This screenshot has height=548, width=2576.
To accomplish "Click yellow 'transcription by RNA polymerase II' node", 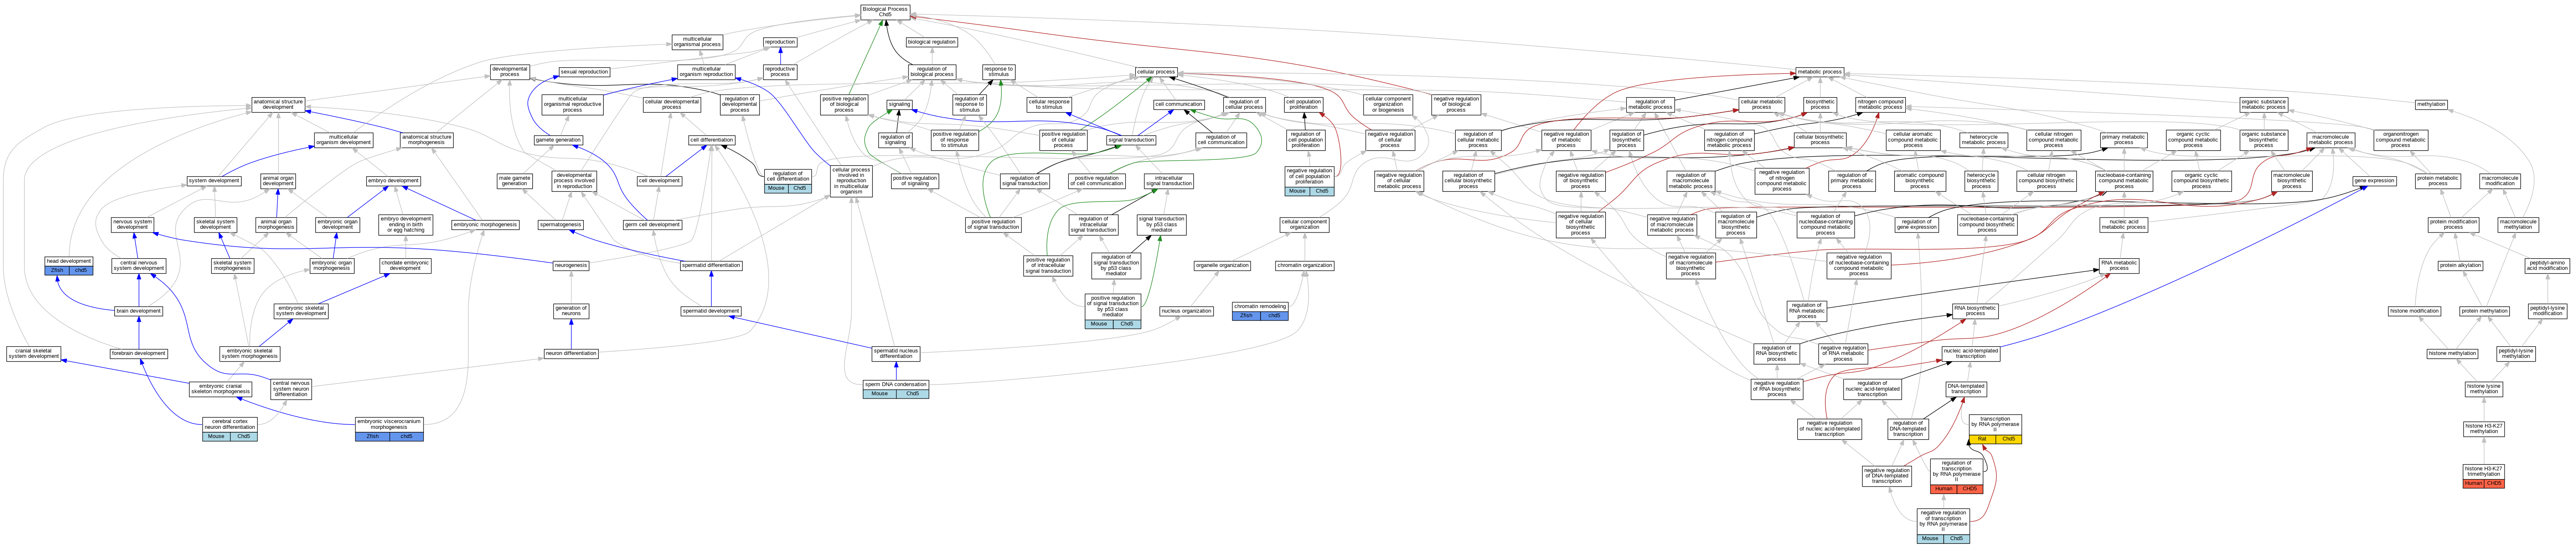I will (1995, 429).
